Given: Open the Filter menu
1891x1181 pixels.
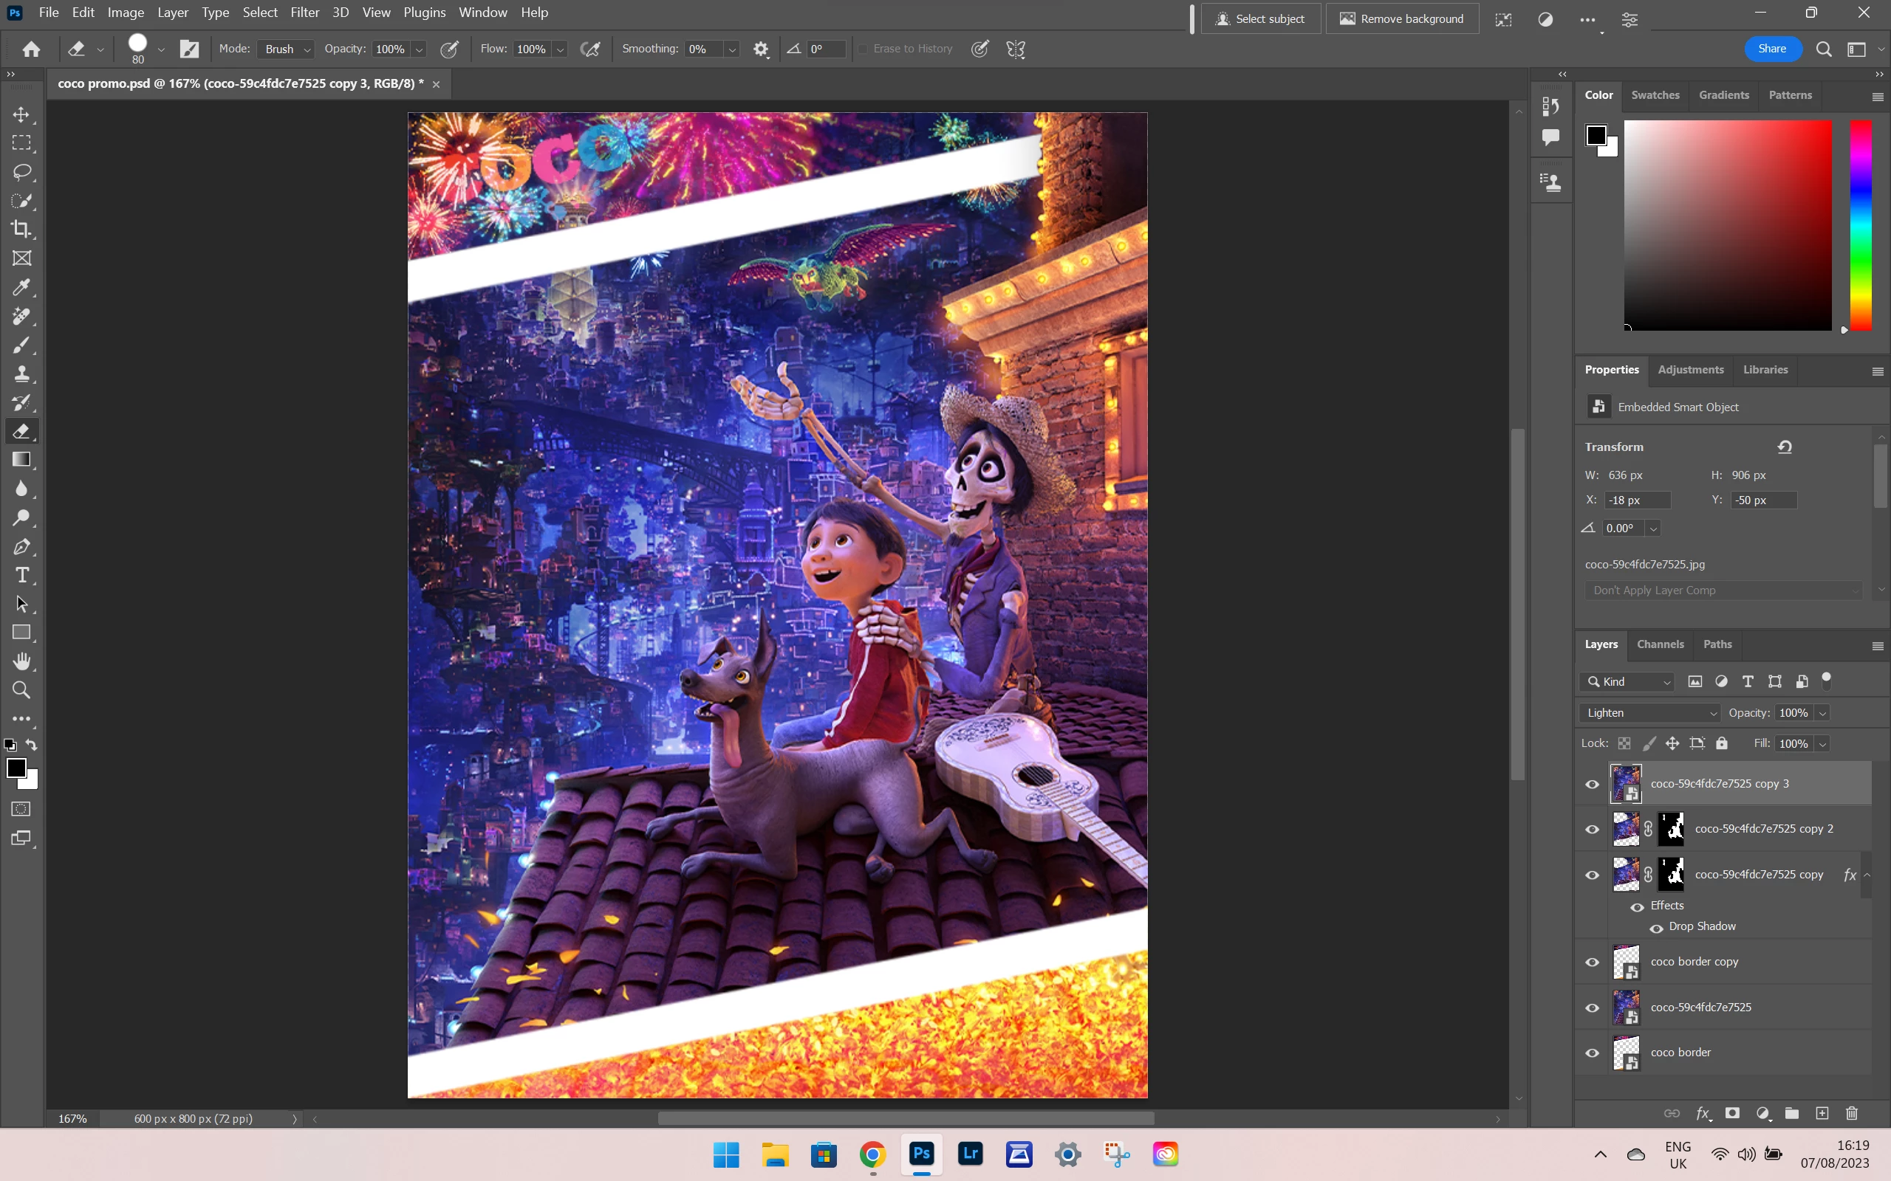Looking at the screenshot, I should click(x=304, y=13).
